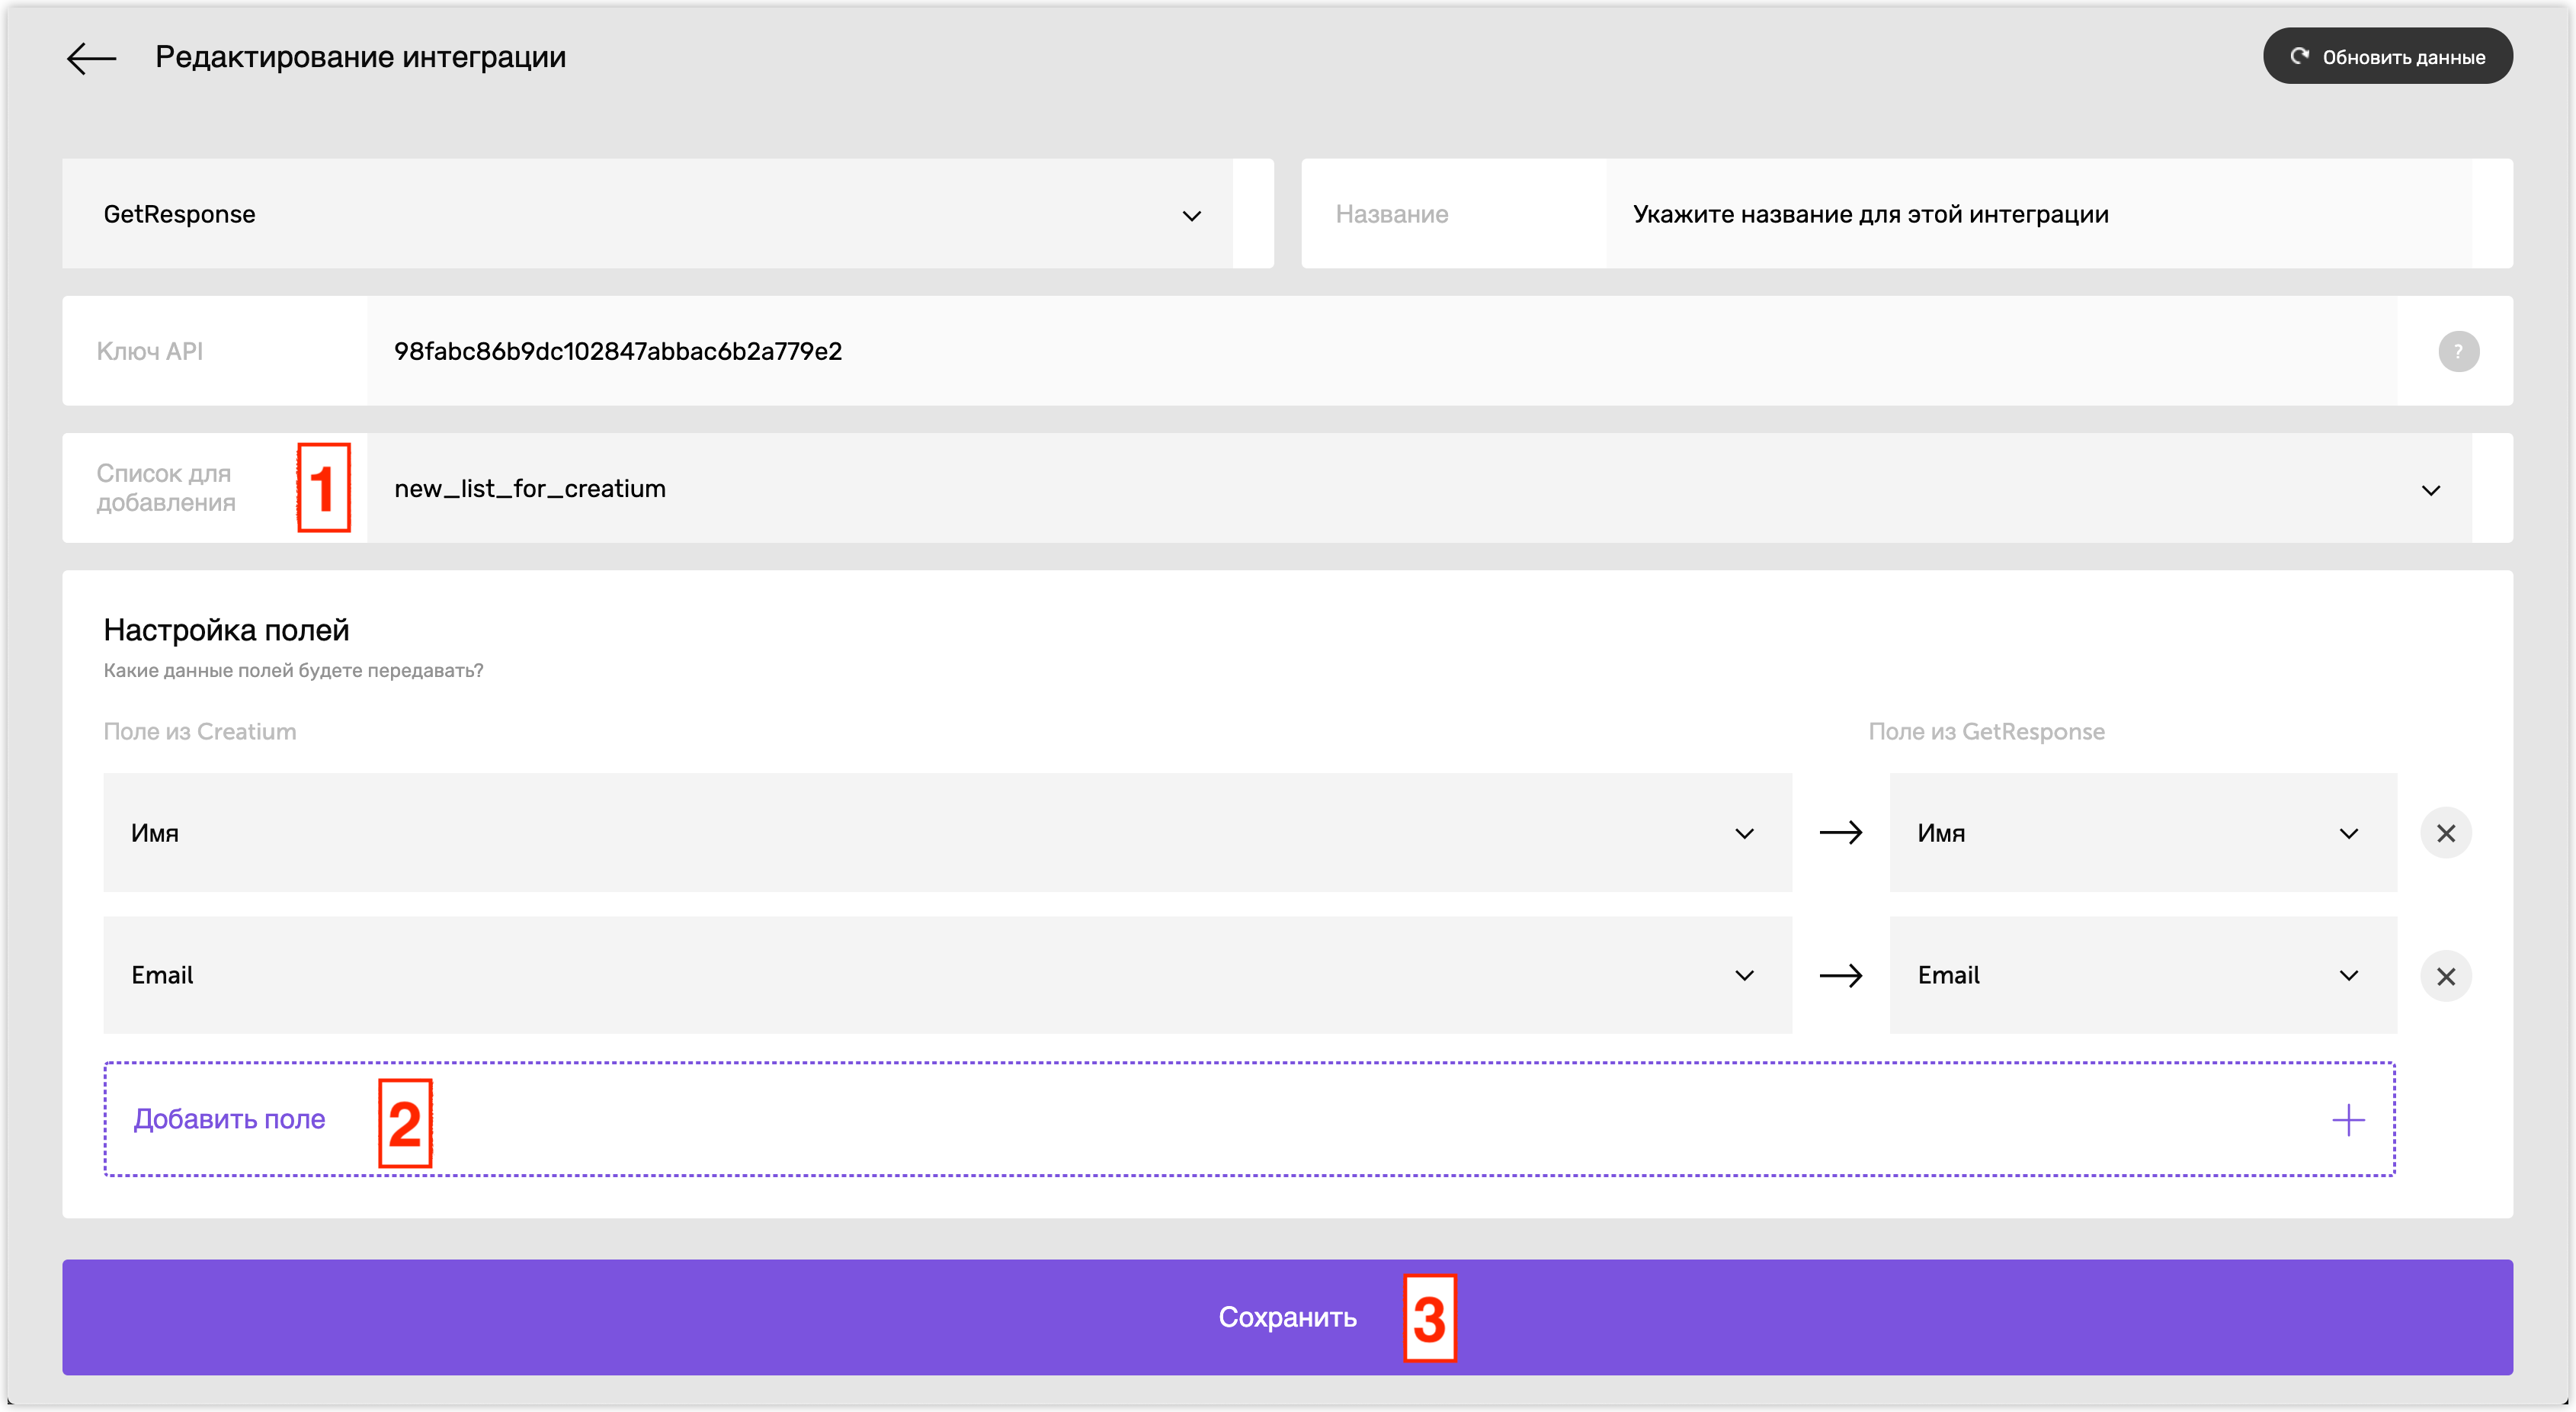
Task: Click the integration name input field
Action: pyautogui.click(x=2038, y=214)
